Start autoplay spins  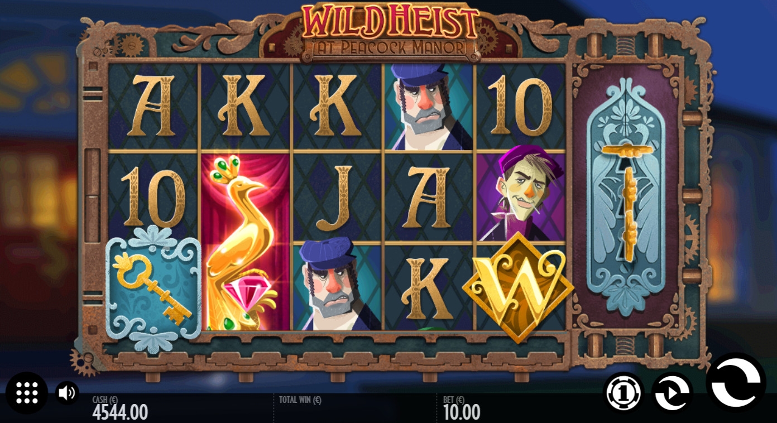tap(673, 393)
